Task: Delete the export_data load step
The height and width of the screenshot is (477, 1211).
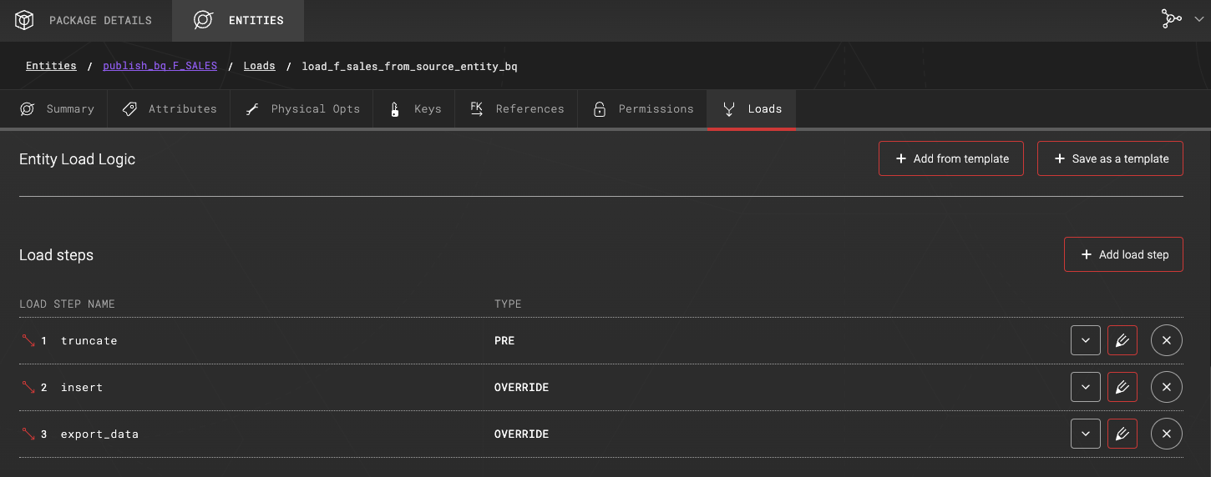Action: click(x=1166, y=434)
